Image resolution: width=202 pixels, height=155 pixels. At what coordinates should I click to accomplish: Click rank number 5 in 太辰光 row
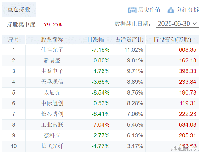click(x=14, y=93)
